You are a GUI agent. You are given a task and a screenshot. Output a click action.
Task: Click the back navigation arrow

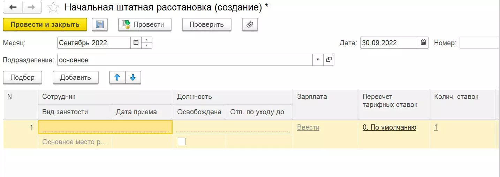point(13,7)
